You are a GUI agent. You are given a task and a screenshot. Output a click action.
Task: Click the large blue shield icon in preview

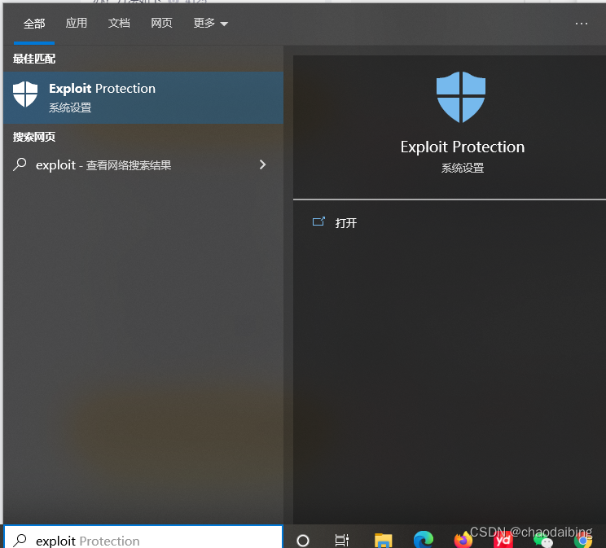[461, 97]
